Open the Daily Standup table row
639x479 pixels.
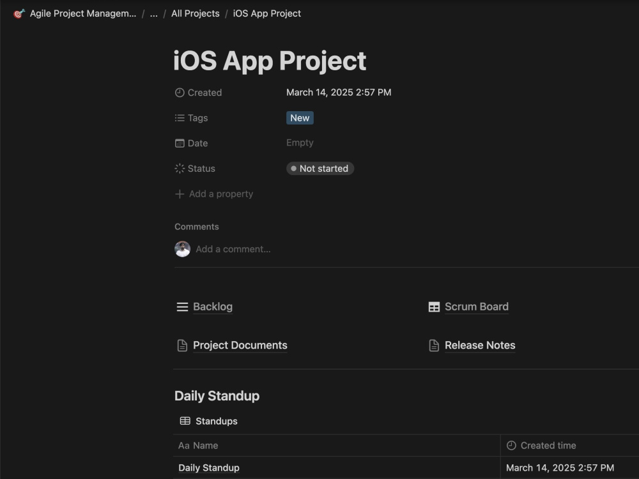209,468
